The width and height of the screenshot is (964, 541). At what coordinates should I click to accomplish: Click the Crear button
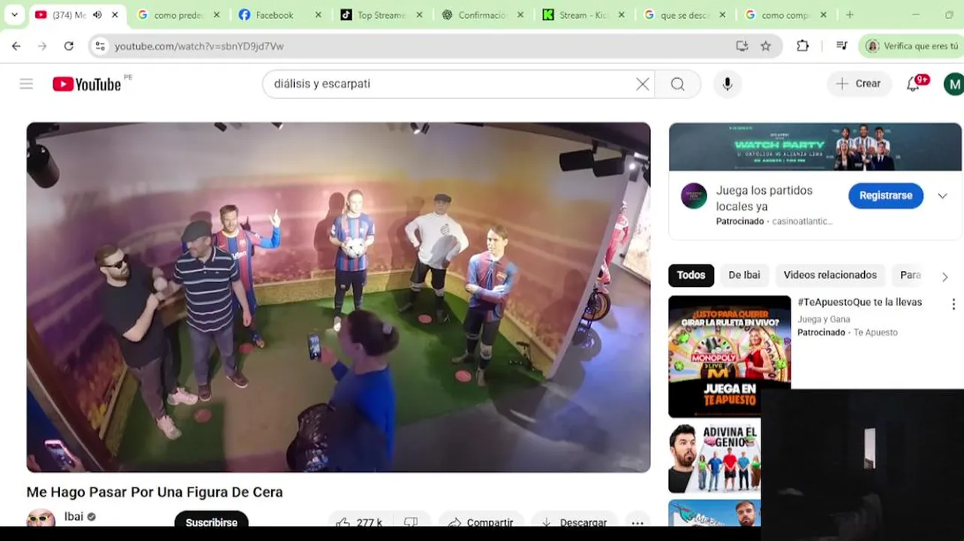tap(860, 84)
